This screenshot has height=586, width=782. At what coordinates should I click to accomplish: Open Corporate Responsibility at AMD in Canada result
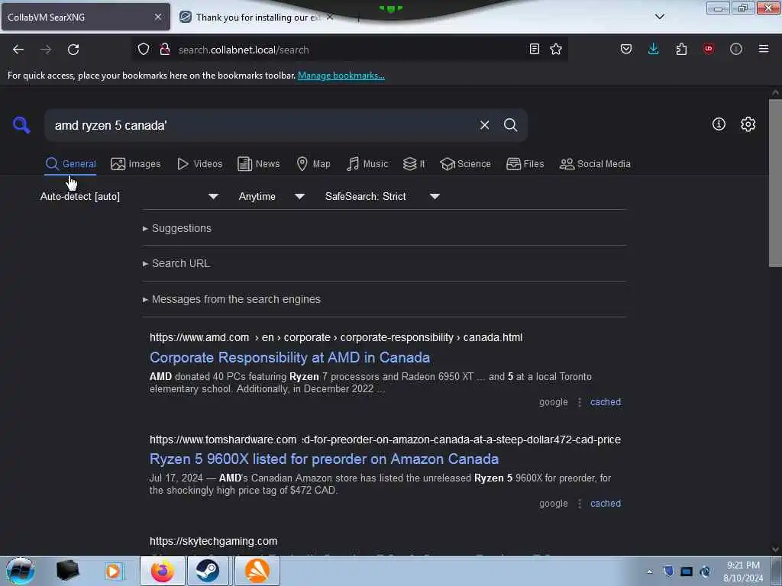tap(289, 358)
